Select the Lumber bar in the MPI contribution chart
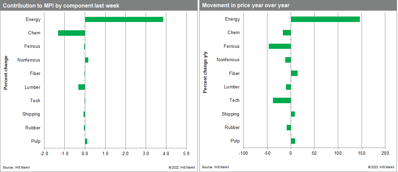 [81, 87]
